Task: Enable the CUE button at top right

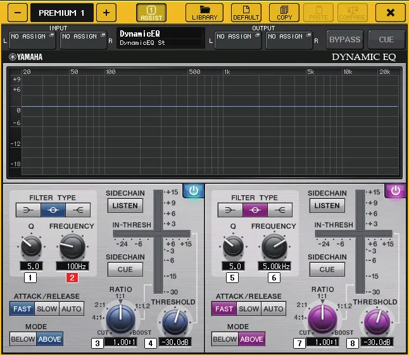Action: [x=386, y=40]
